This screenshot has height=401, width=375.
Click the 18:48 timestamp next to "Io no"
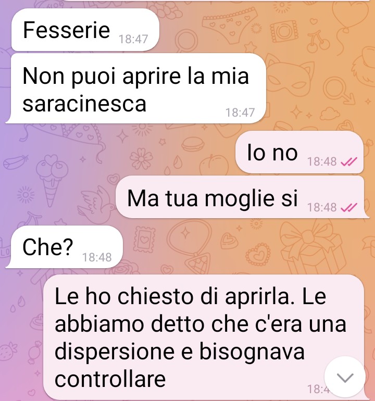click(322, 161)
